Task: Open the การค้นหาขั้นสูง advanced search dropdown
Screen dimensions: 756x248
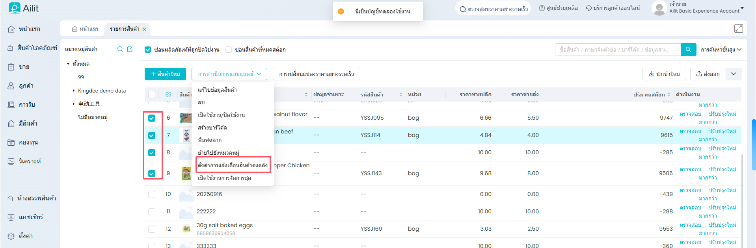Action: click(721, 50)
